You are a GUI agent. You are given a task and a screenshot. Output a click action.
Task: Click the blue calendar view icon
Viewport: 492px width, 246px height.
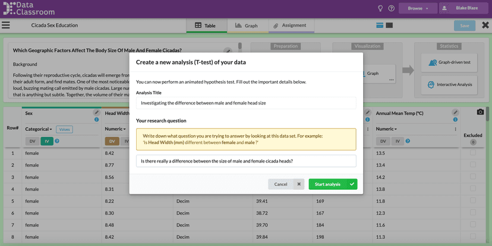[380, 25]
